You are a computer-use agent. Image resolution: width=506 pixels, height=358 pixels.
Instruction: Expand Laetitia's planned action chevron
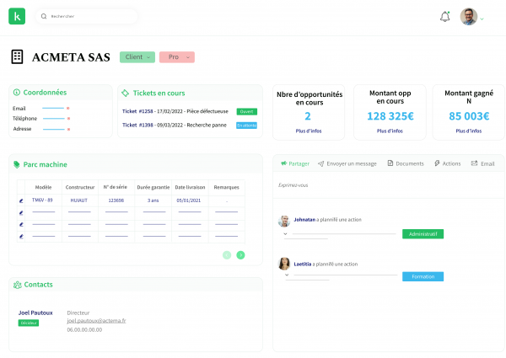pos(287,275)
